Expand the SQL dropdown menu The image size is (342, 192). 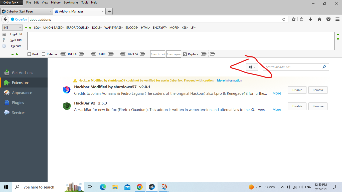coord(37,28)
